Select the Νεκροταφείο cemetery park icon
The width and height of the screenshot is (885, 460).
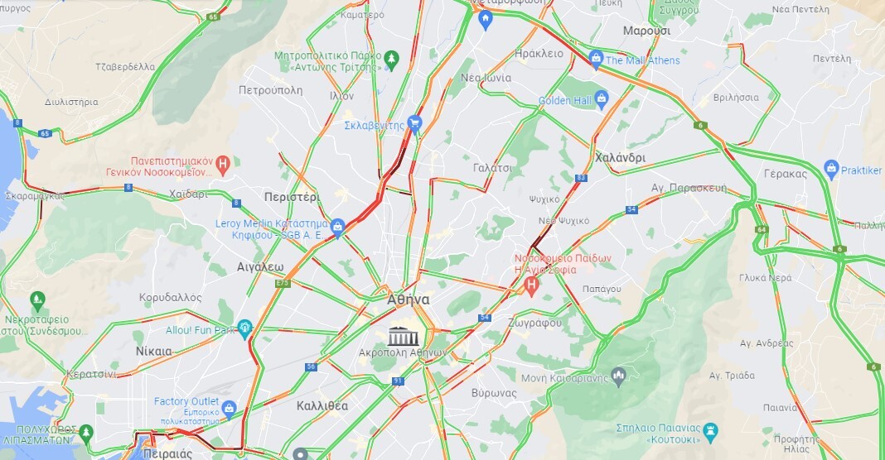(x=38, y=299)
